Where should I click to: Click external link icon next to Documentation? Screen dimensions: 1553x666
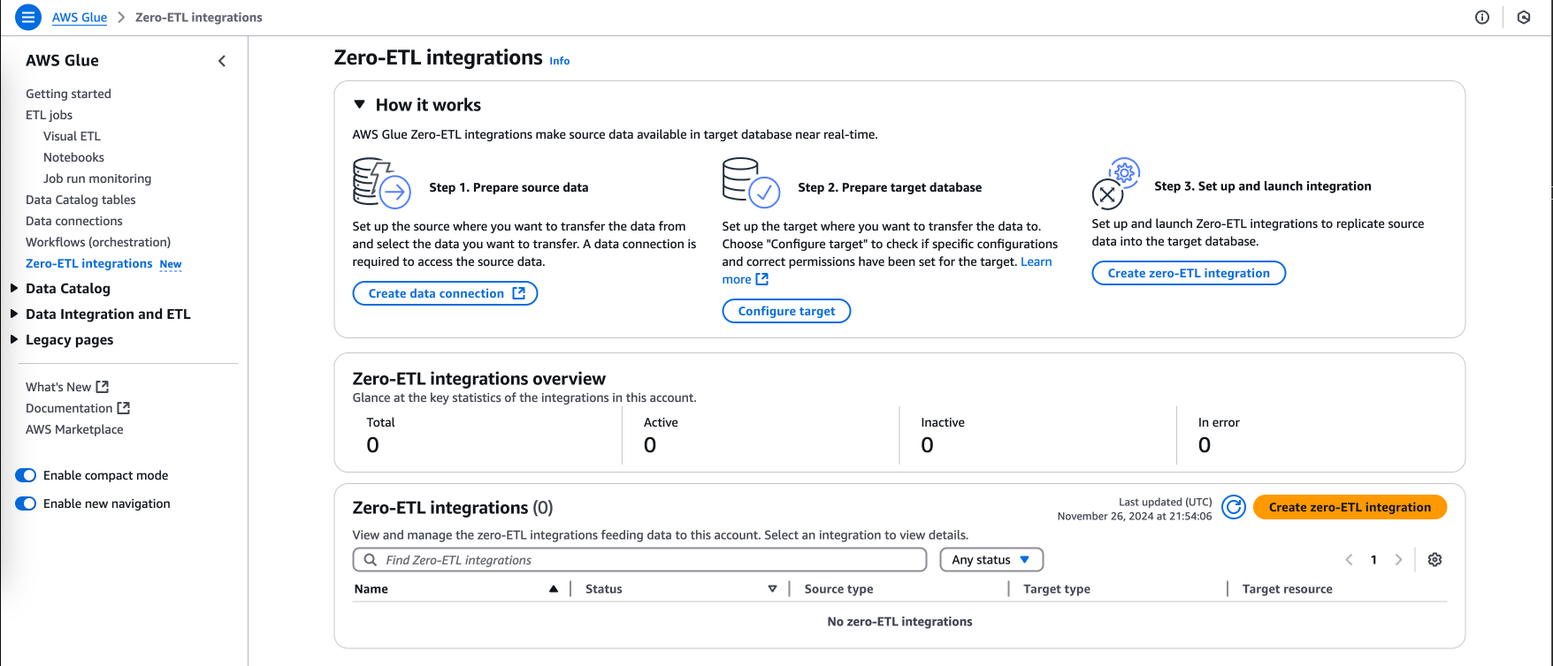click(124, 408)
